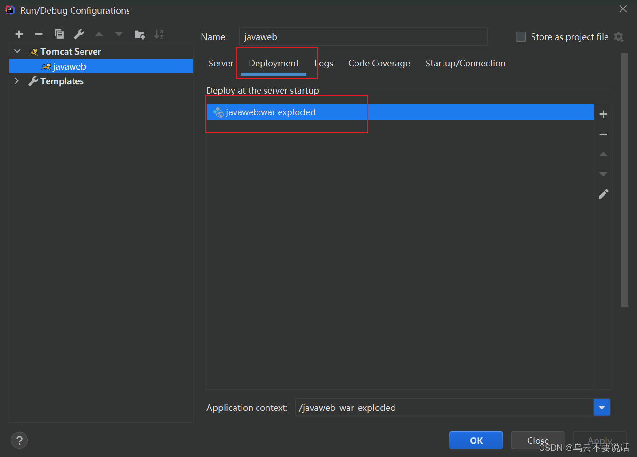The height and width of the screenshot is (457, 637).
Task: Click the Close button
Action: tap(538, 441)
